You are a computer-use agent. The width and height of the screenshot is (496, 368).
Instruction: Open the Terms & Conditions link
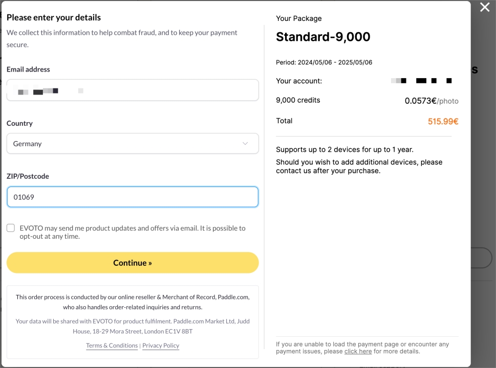112,346
